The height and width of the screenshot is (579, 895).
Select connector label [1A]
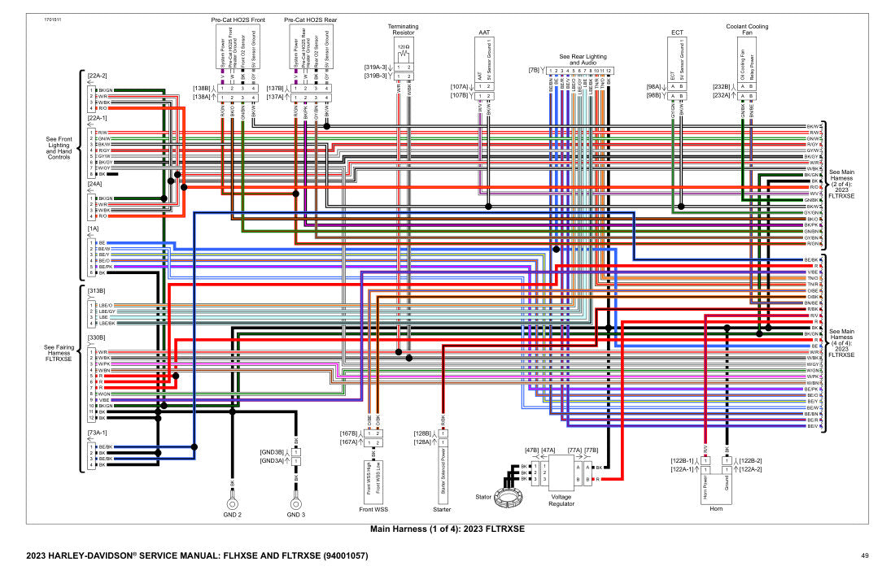coord(93,229)
